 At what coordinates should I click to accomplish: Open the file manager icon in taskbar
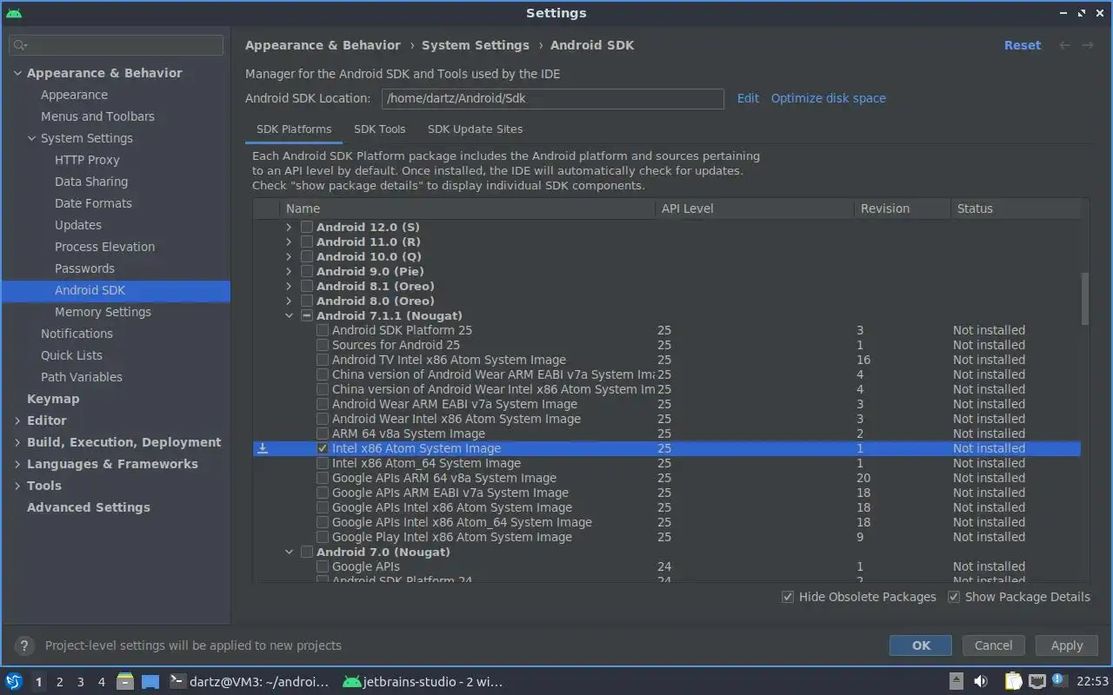pyautogui.click(x=125, y=681)
